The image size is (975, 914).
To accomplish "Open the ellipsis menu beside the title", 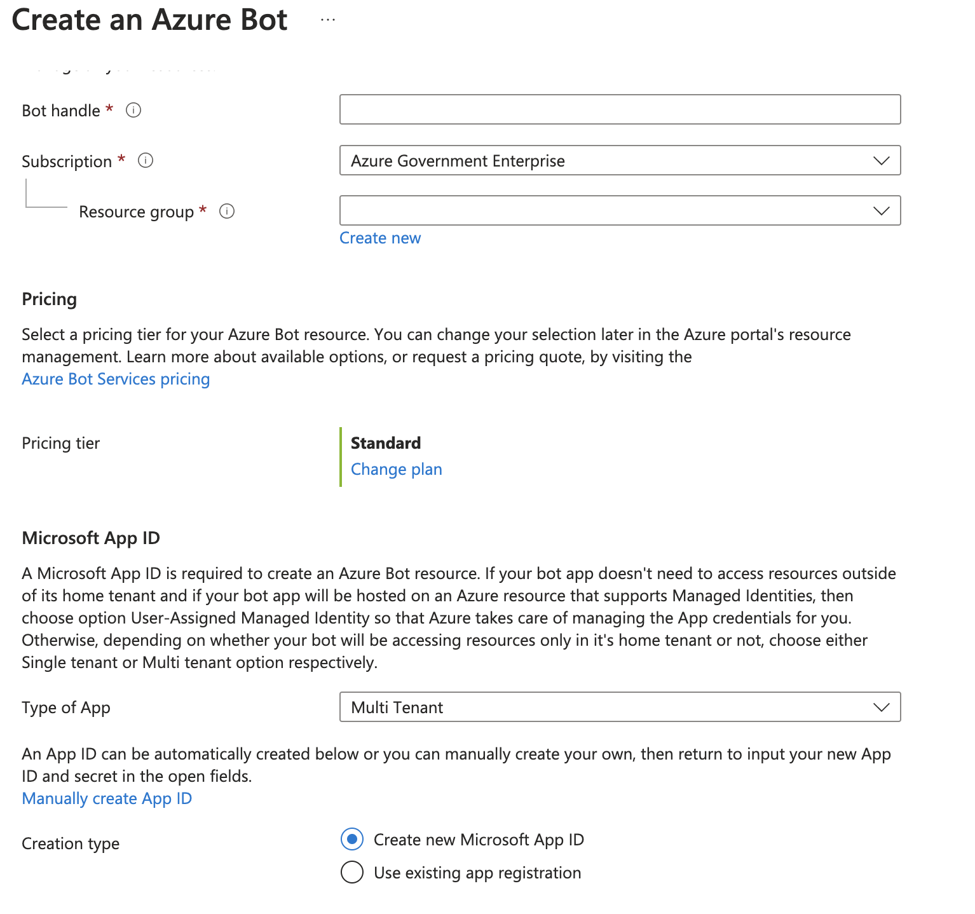I will pyautogui.click(x=328, y=20).
